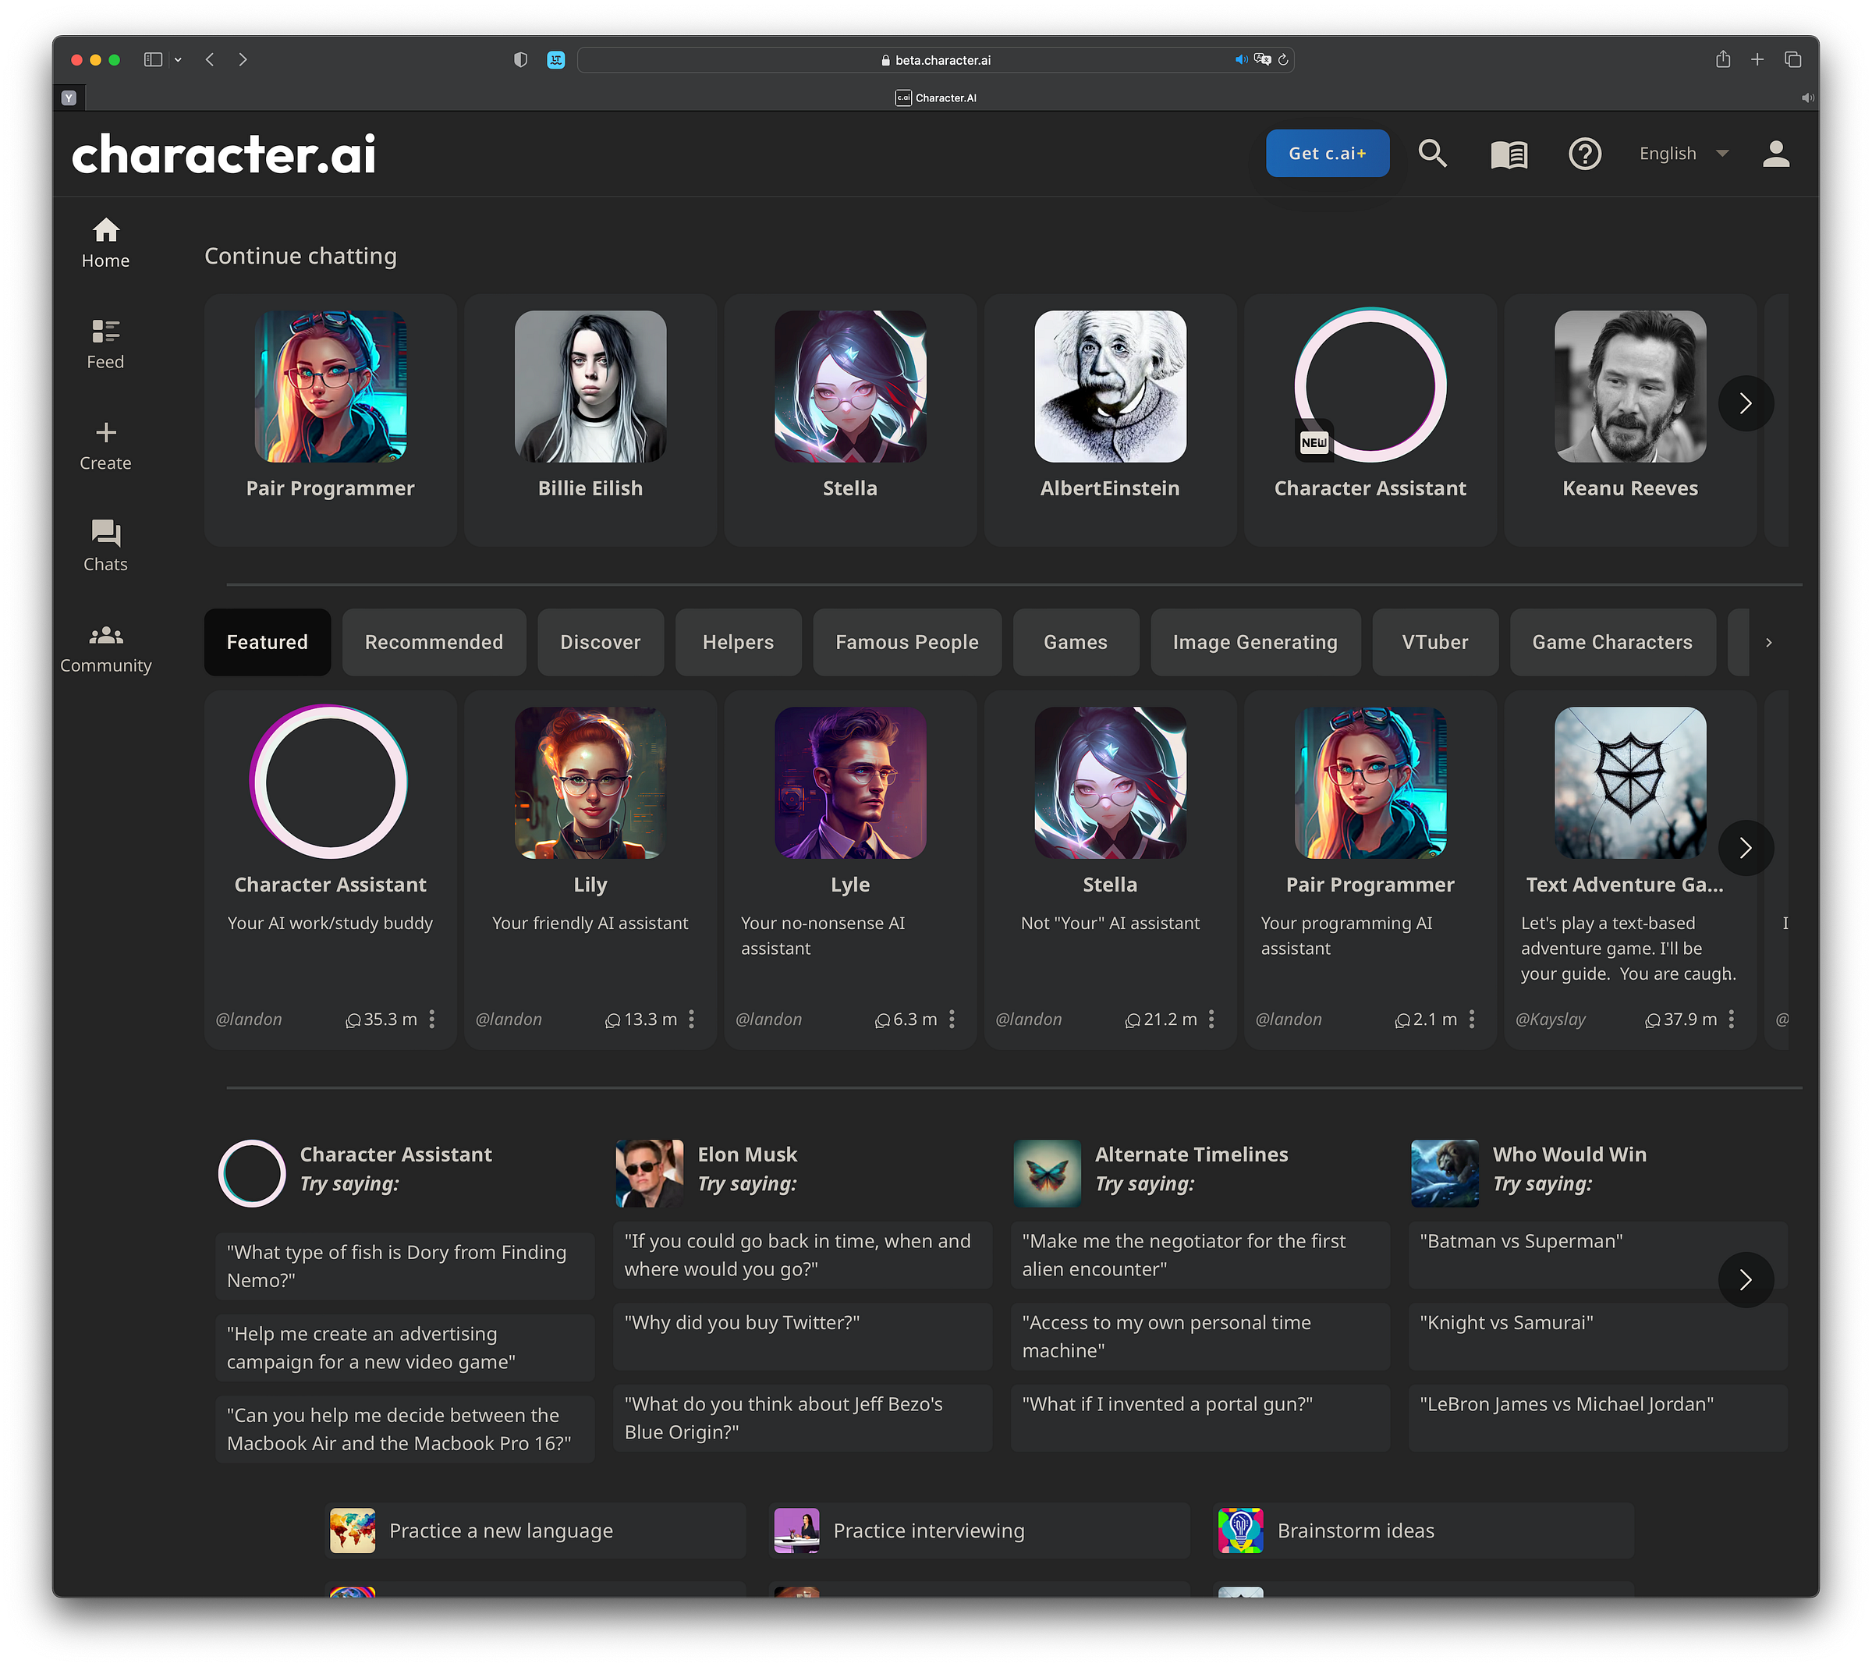Try the "Knight vs Samurai" prompt

[x=1598, y=1336]
